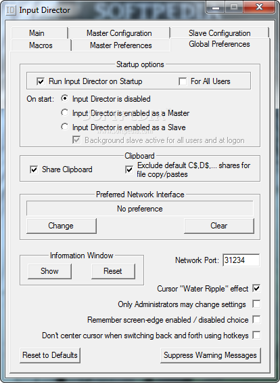
Task: Minimize the Input Director window
Action: click(216, 7)
